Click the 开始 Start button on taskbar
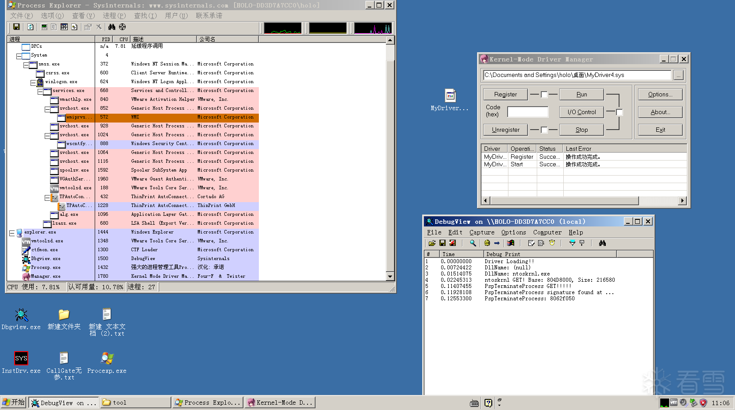 tap(14, 402)
